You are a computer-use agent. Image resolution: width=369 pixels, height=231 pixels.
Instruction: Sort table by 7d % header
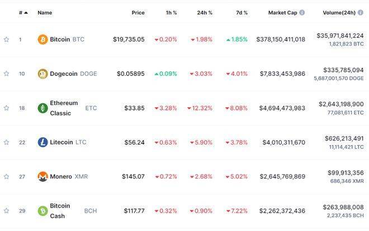[242, 12]
